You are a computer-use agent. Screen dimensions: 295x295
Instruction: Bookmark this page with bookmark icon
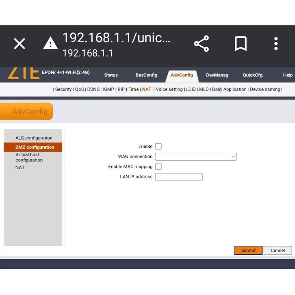click(x=241, y=44)
